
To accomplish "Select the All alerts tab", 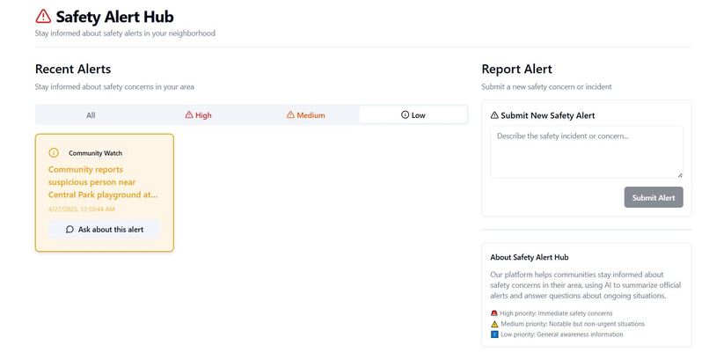I will (91, 115).
